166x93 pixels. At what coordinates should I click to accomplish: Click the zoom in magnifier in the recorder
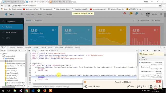click(138, 87)
